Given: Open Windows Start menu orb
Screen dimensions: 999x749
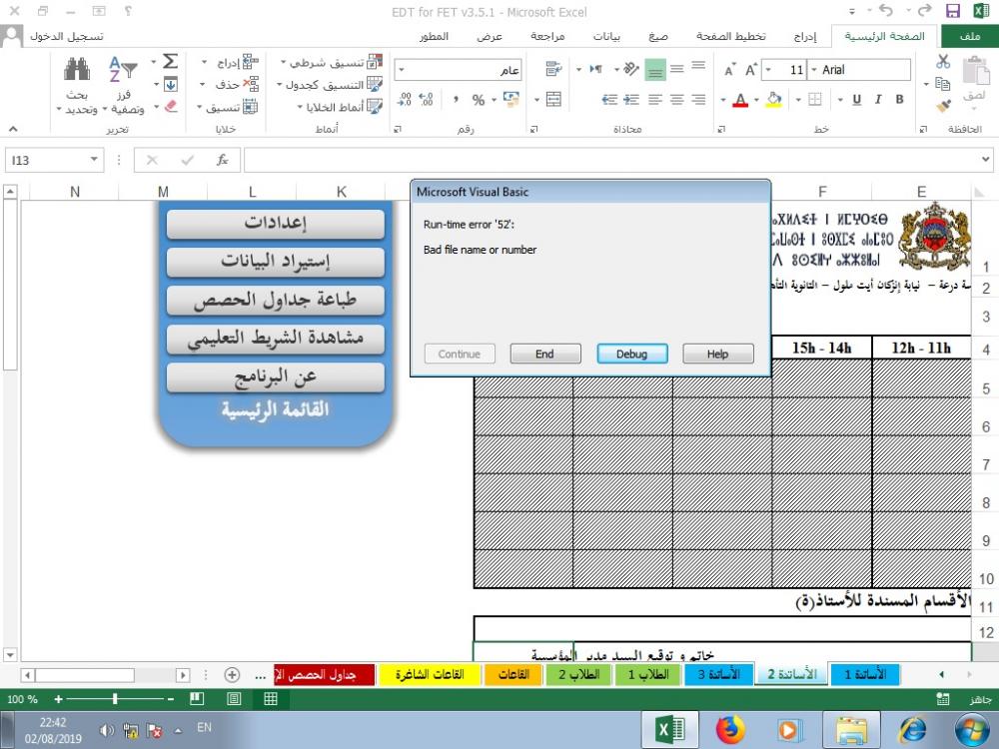Looking at the screenshot, I should point(972,730).
